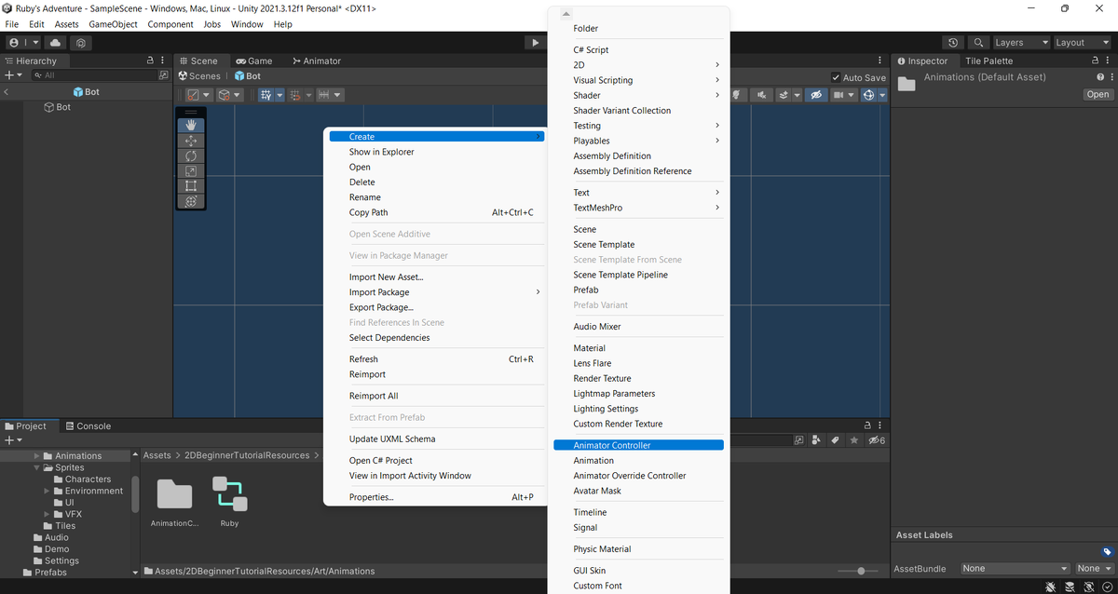Open the Scene view options menu
This screenshot has height=594, width=1118.
point(880,61)
